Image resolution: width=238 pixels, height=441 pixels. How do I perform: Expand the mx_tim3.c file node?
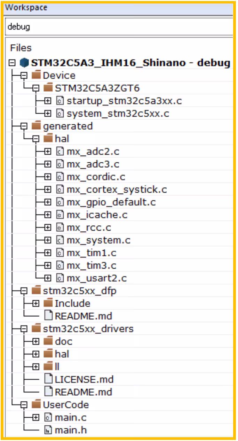coord(48,265)
